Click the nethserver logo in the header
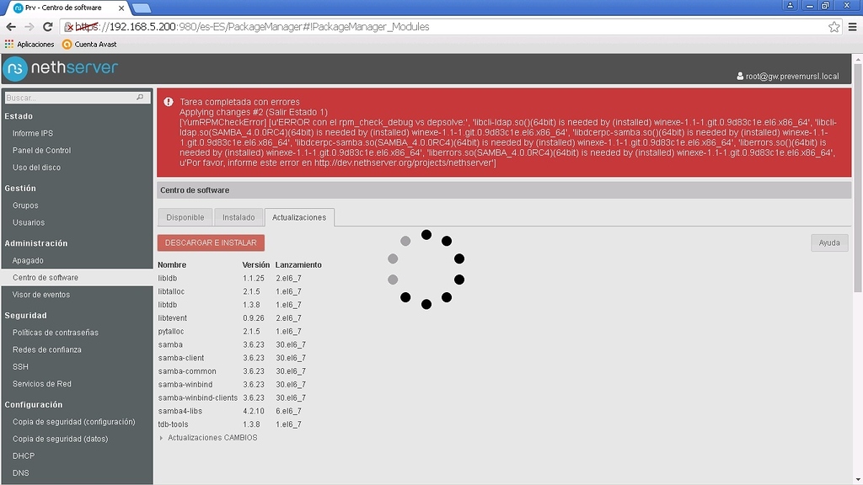The height and width of the screenshot is (485, 863). [x=59, y=67]
